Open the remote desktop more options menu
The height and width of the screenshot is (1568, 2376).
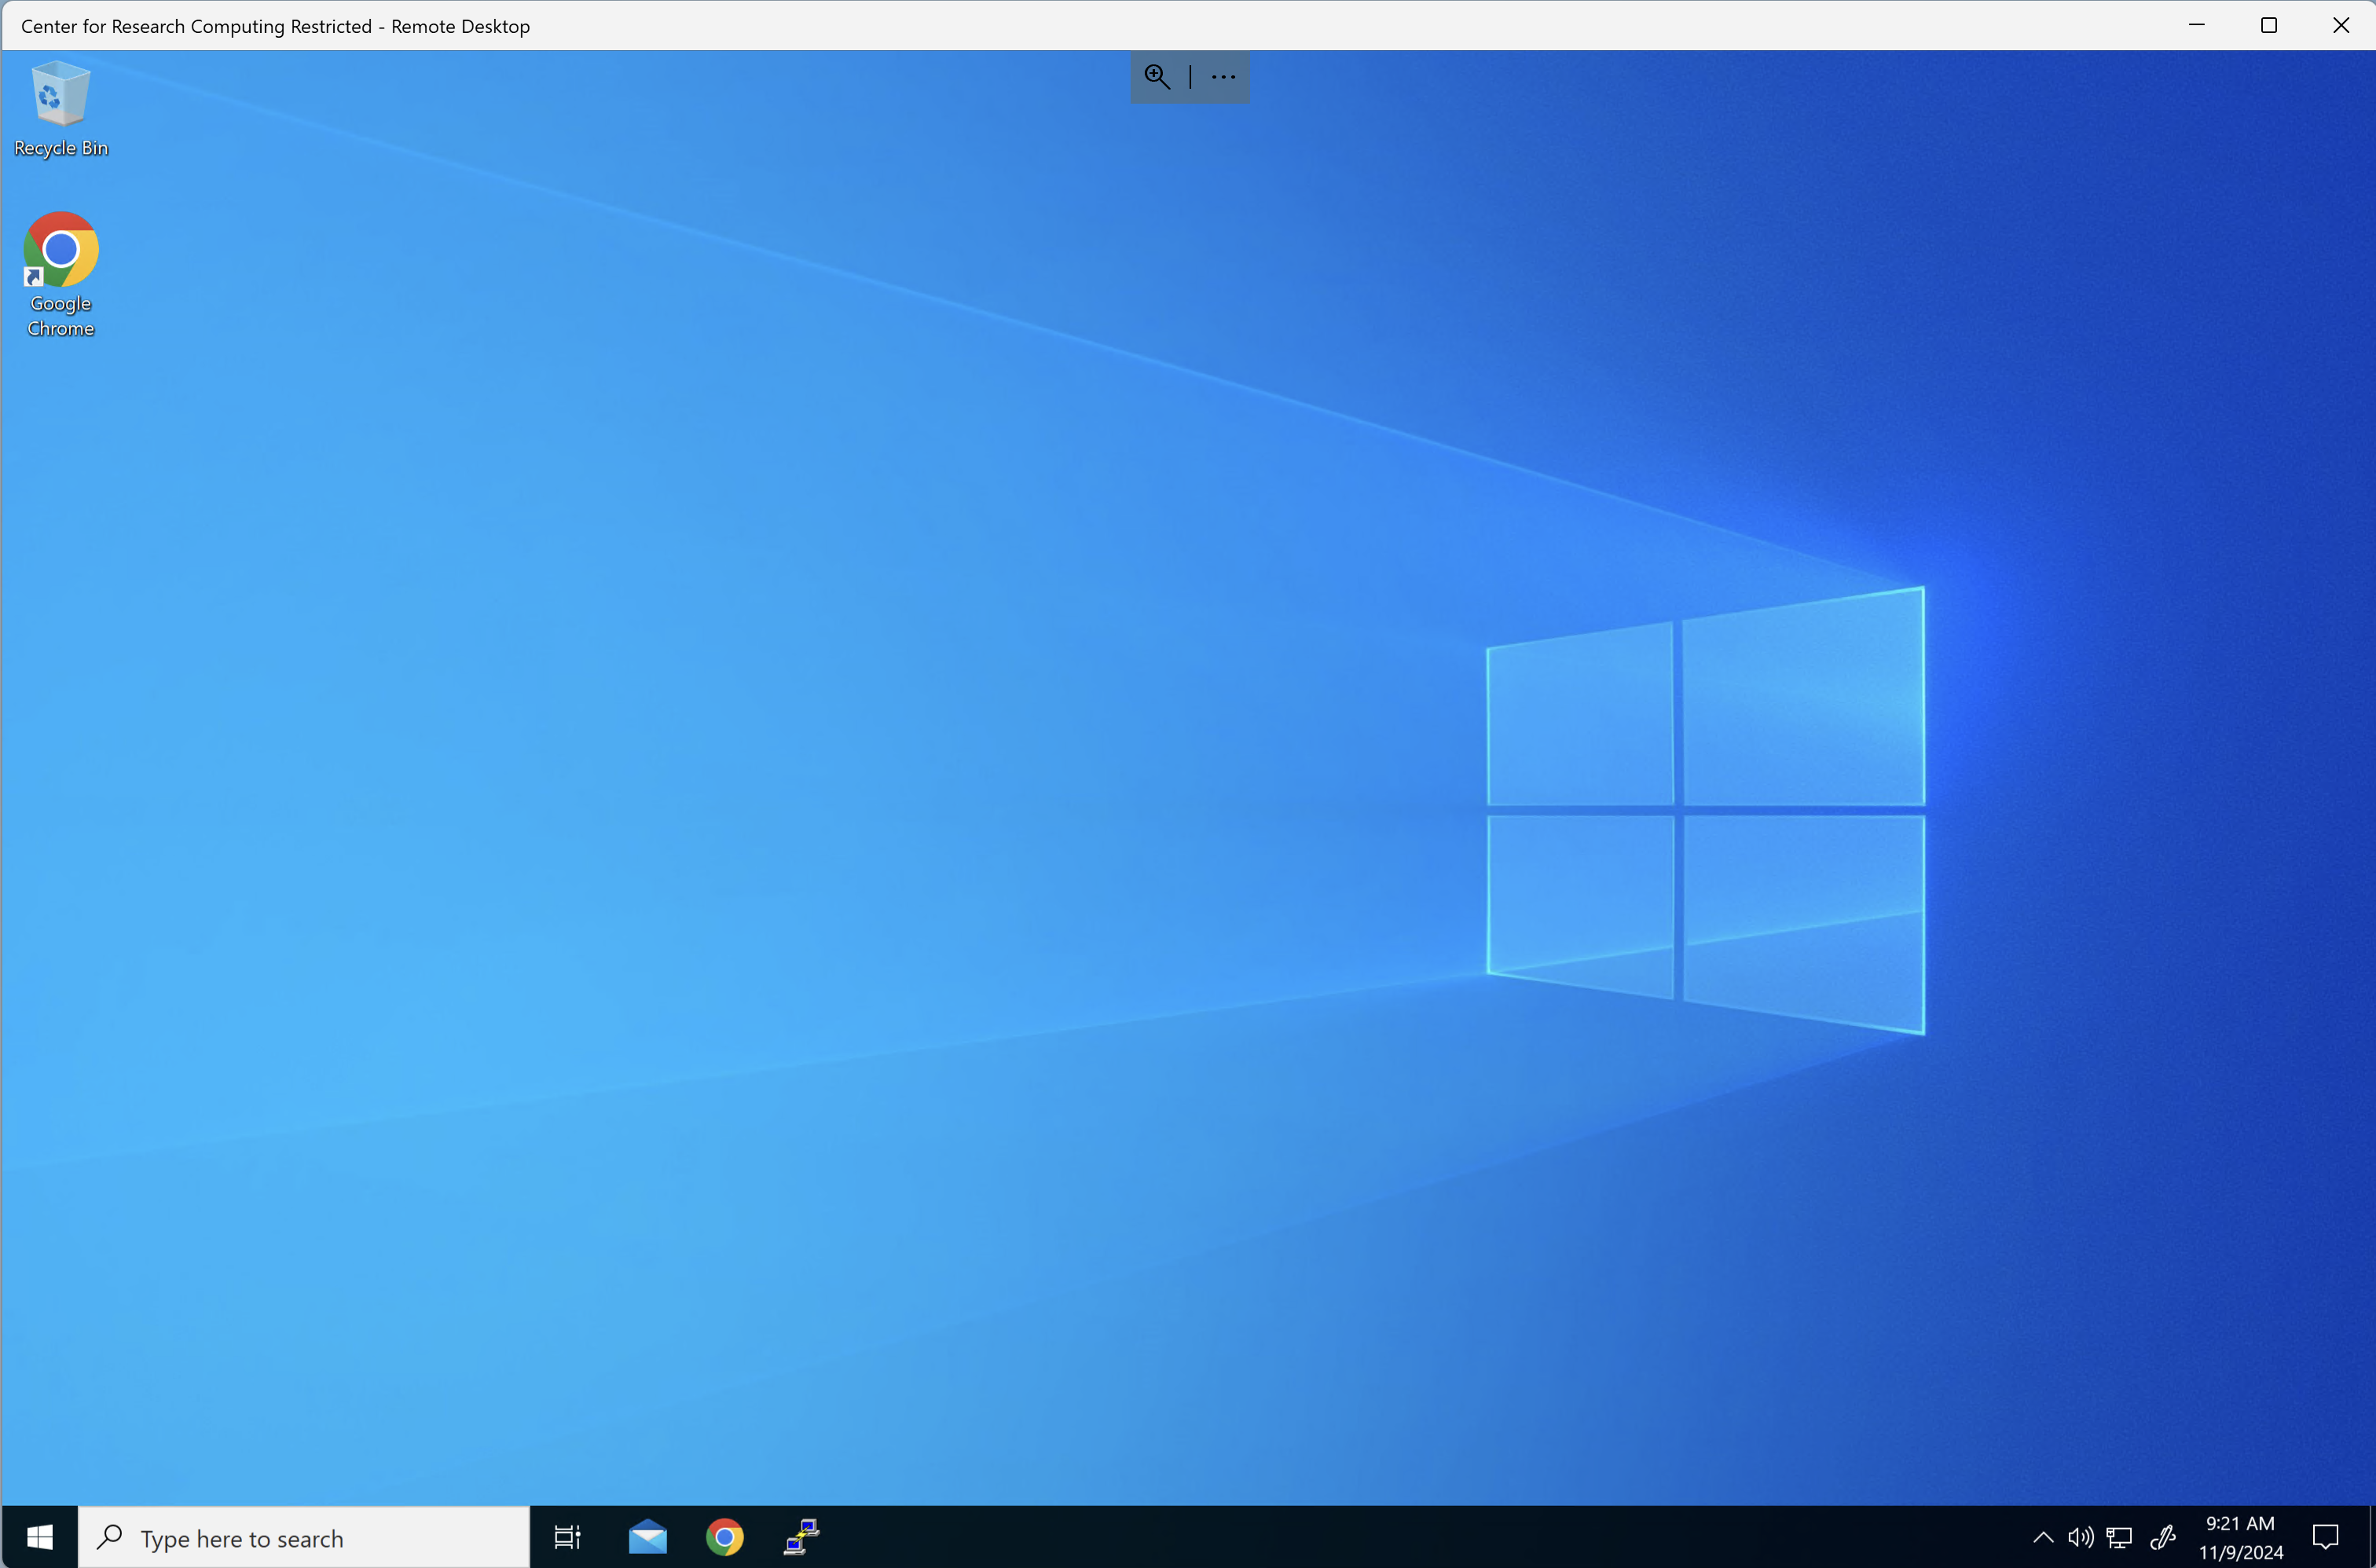(x=1223, y=74)
